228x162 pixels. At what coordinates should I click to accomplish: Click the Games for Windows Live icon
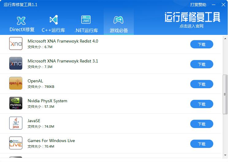coord(16,143)
